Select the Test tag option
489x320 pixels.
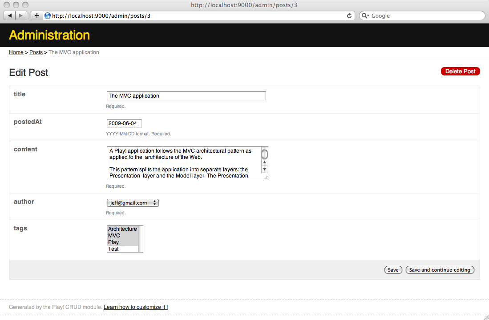point(113,249)
